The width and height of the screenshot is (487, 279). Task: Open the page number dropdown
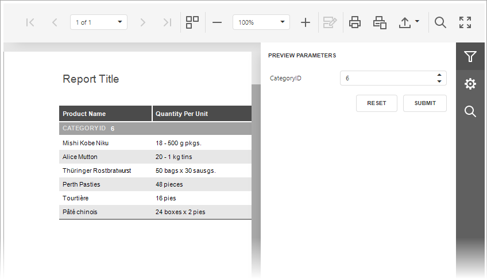coord(99,22)
